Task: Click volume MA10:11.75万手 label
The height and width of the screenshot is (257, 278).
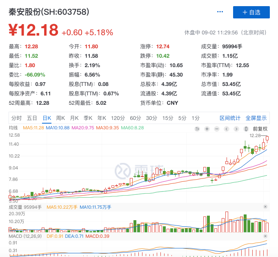Action: coord(96,207)
